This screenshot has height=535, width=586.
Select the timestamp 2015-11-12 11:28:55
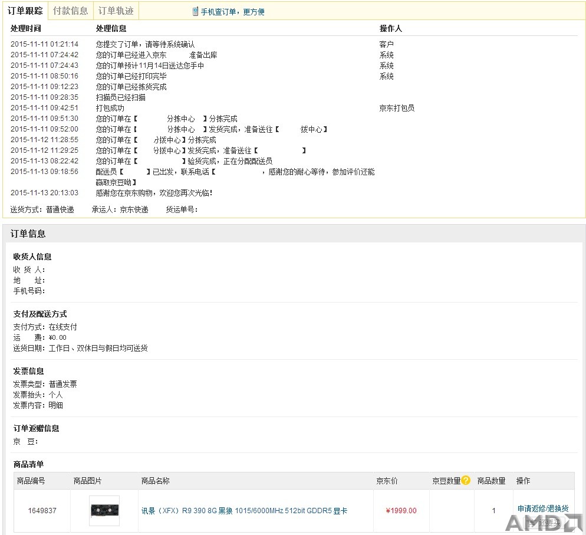(44, 140)
